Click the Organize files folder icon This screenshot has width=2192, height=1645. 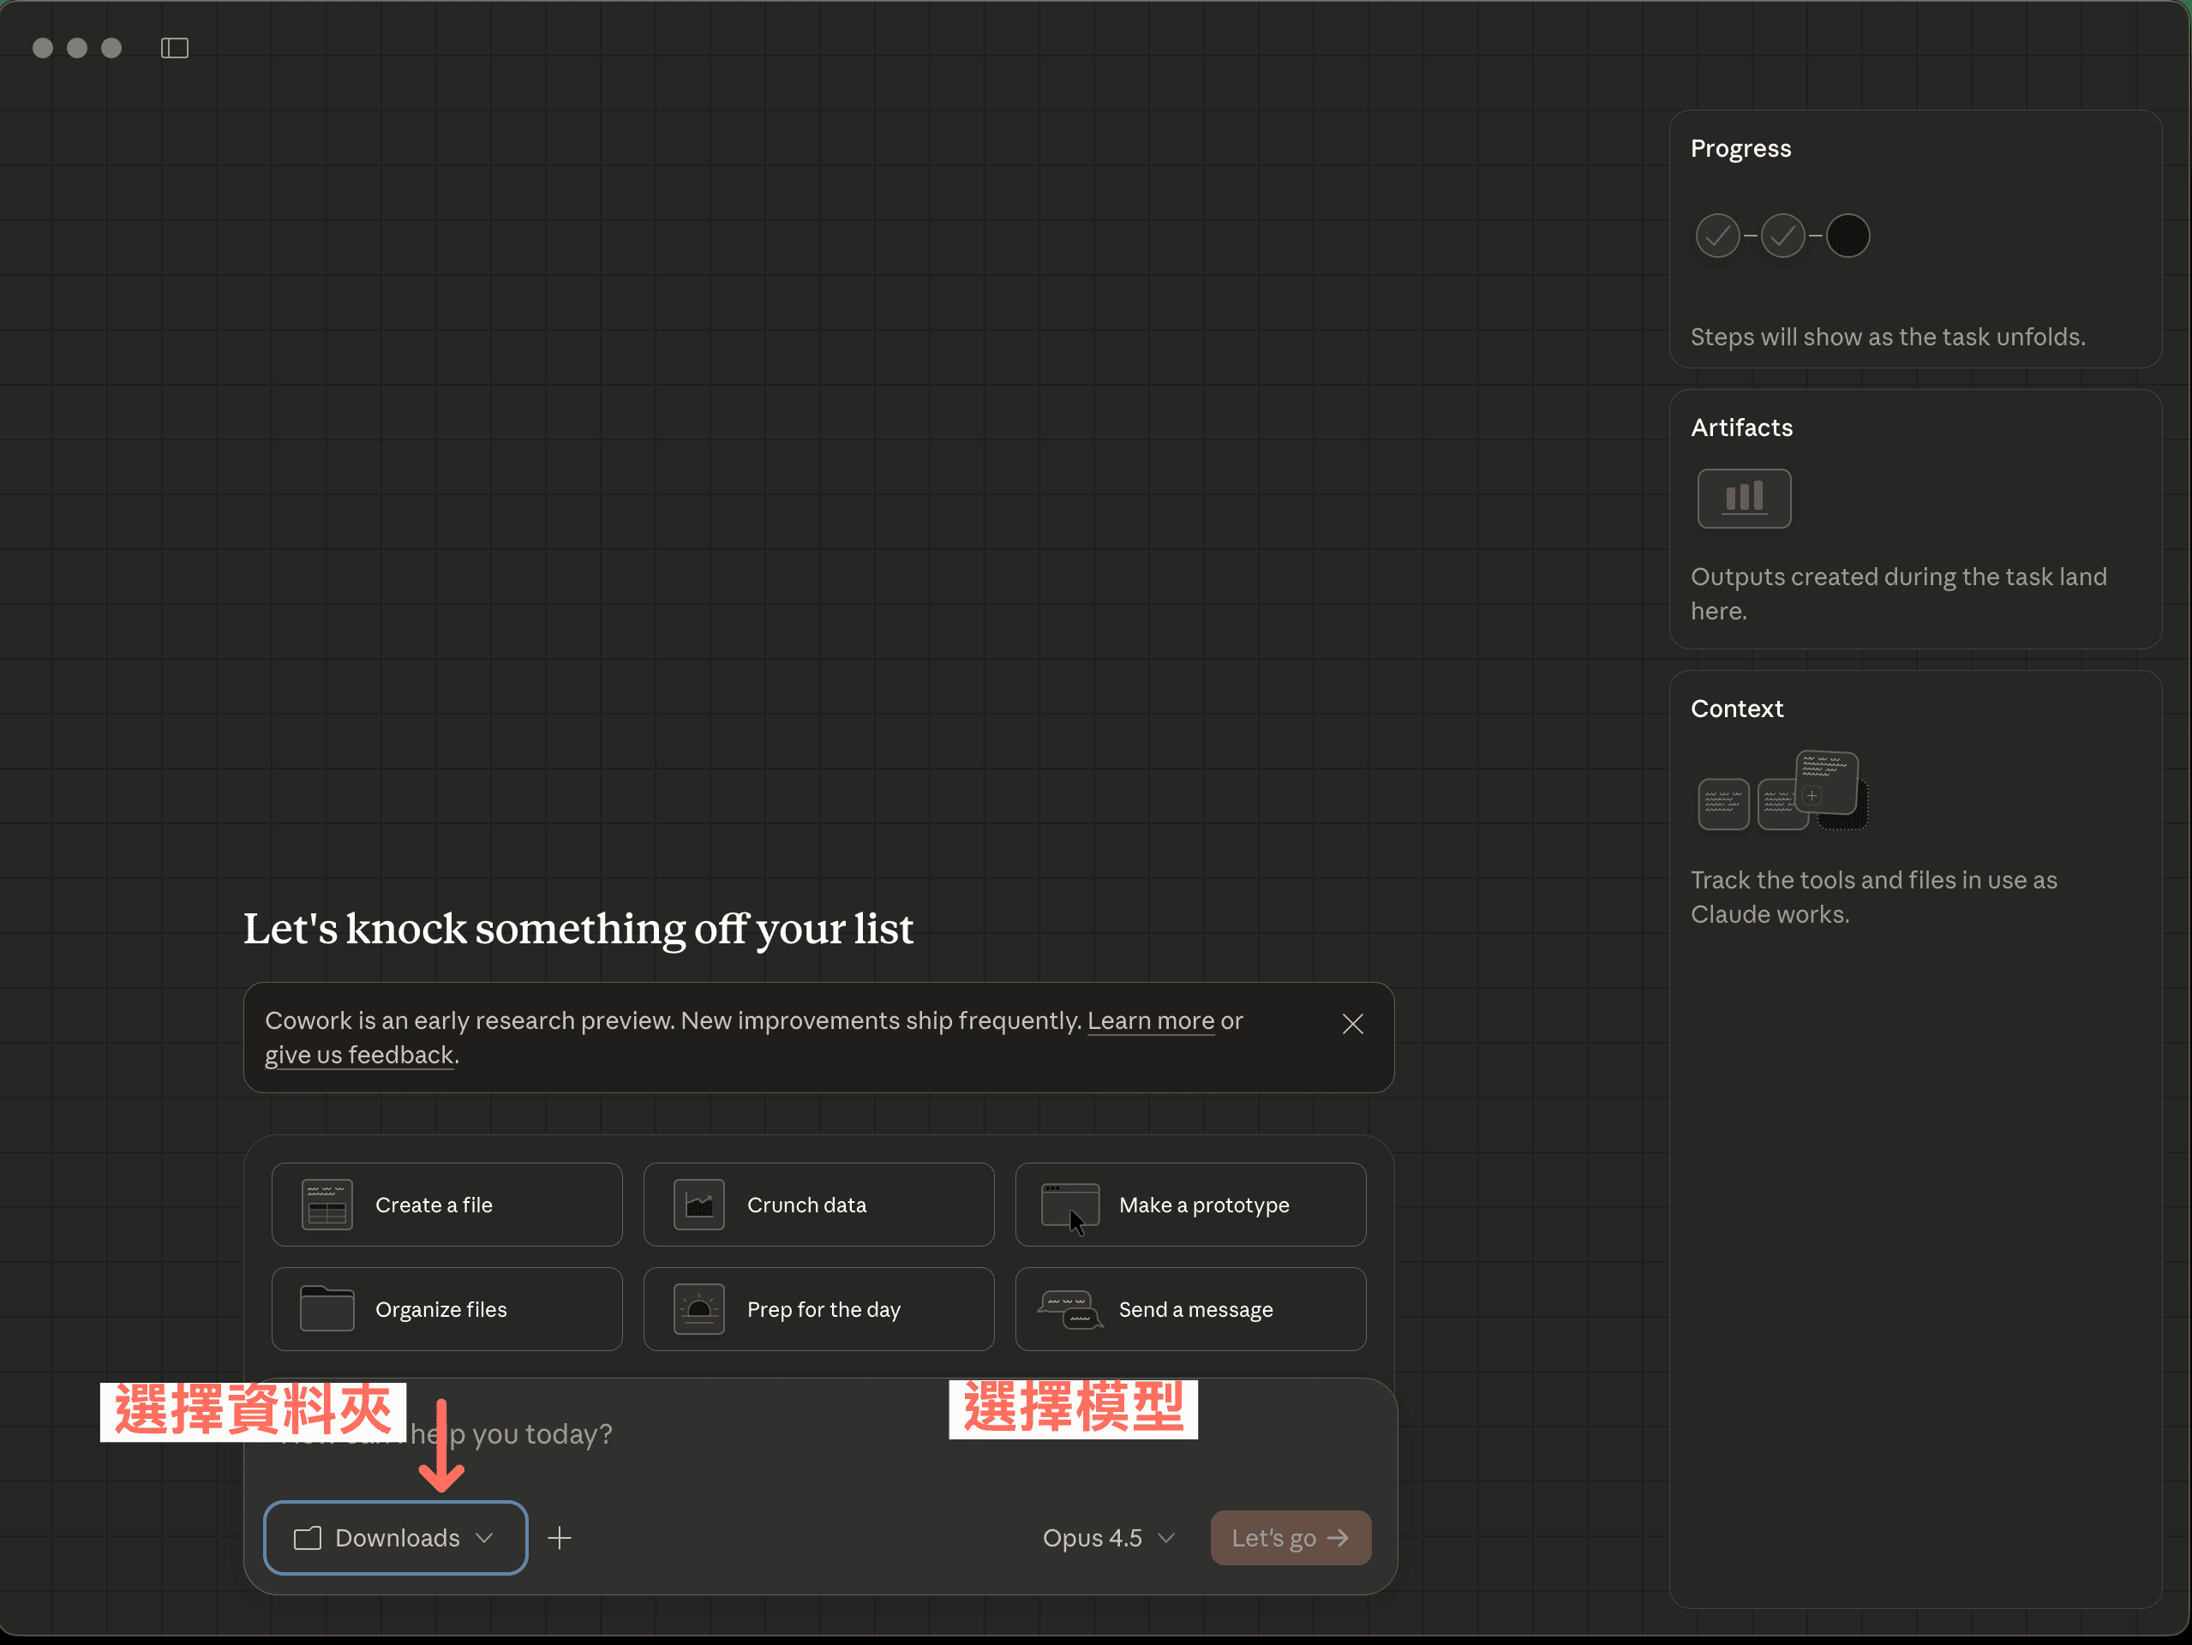(x=327, y=1309)
